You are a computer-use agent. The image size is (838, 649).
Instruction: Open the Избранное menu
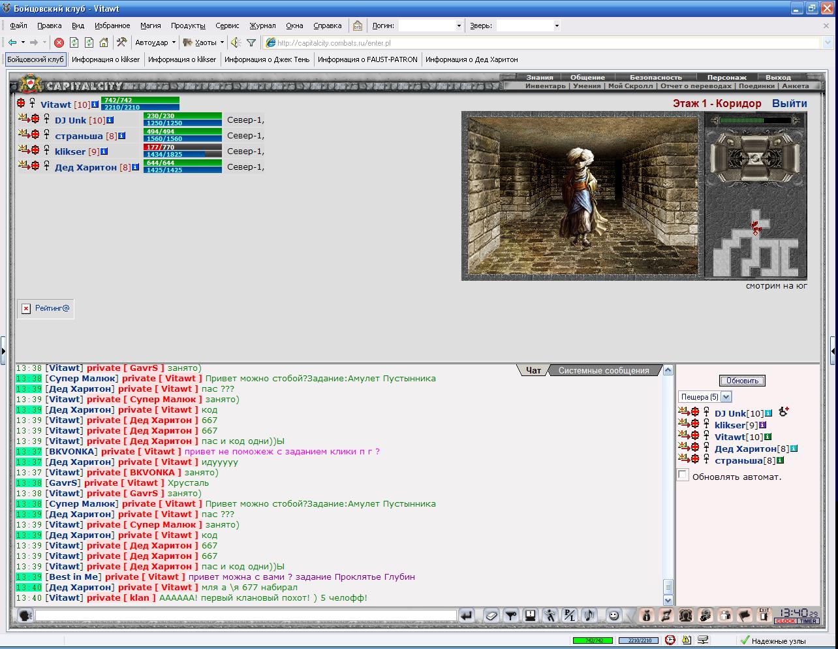pos(112,25)
